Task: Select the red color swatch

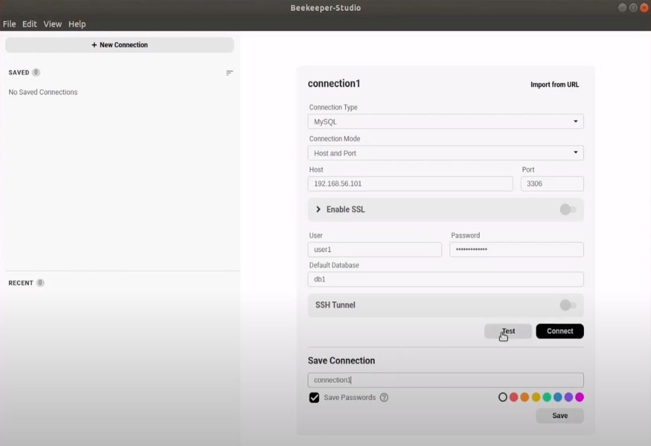Action: pyautogui.click(x=514, y=398)
